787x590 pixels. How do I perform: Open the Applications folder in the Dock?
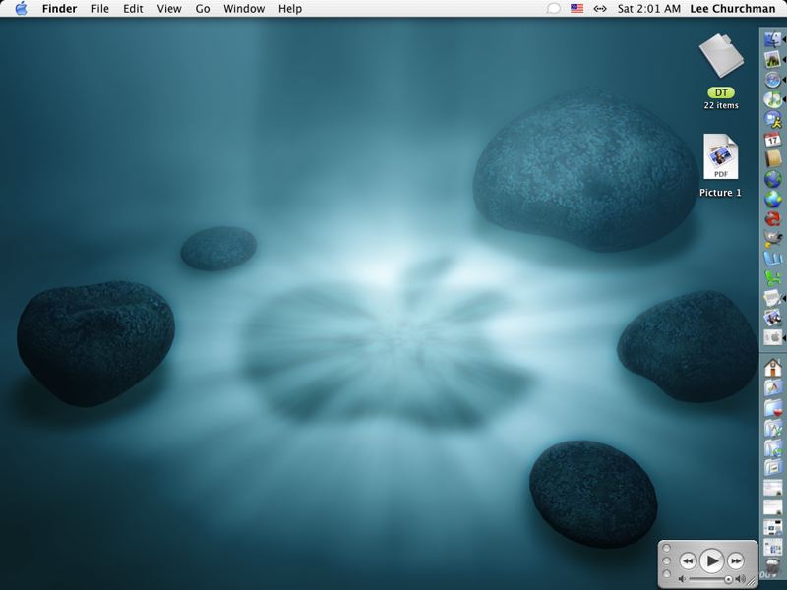point(773,387)
